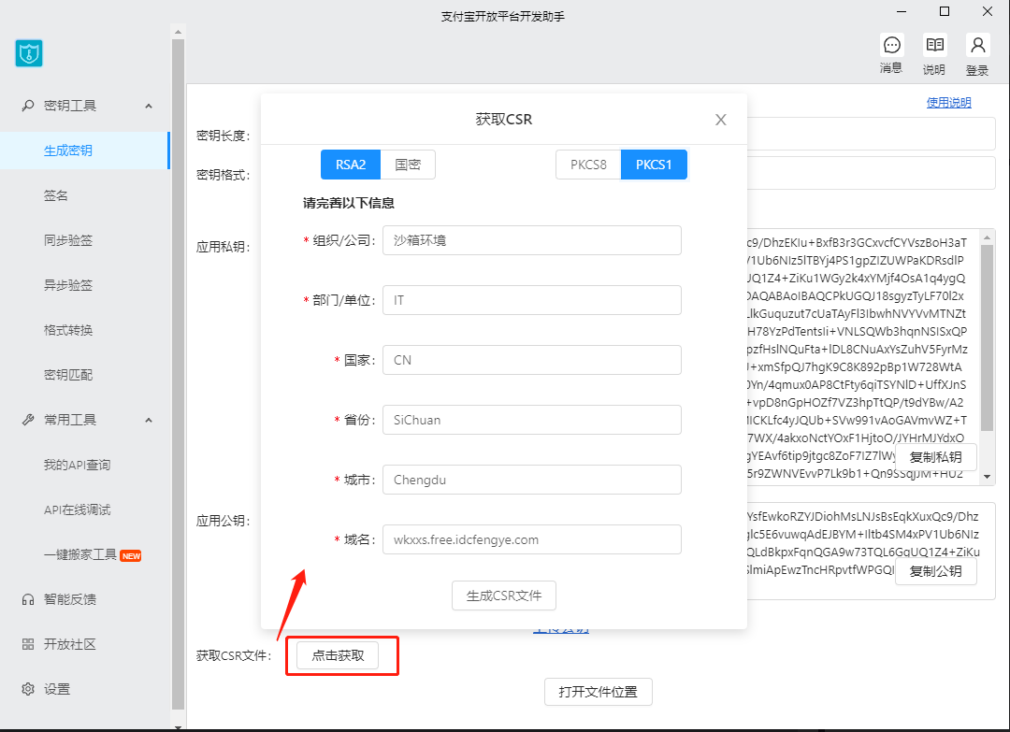
Task: Click the 设置 sidebar label
Action: pyautogui.click(x=57, y=689)
